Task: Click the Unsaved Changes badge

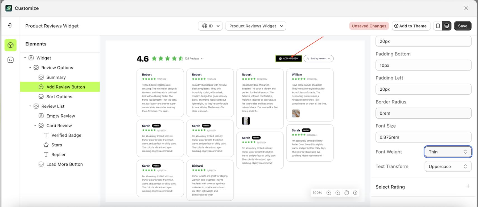Action: point(369,26)
